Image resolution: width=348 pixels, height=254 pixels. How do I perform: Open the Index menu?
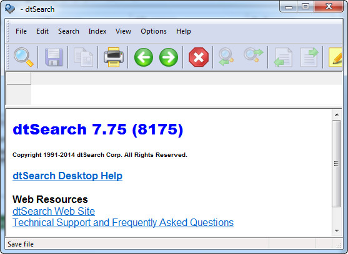[x=97, y=31]
